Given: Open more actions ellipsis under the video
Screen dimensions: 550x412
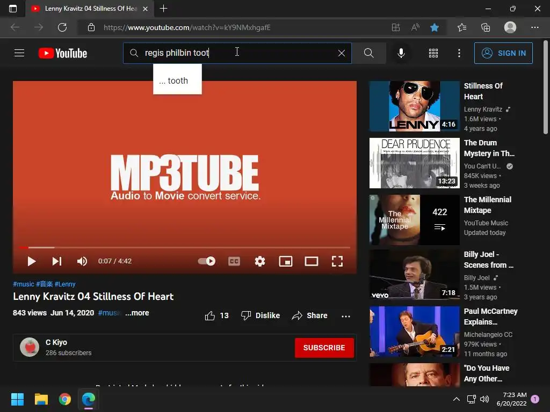Looking at the screenshot, I should click(346, 316).
